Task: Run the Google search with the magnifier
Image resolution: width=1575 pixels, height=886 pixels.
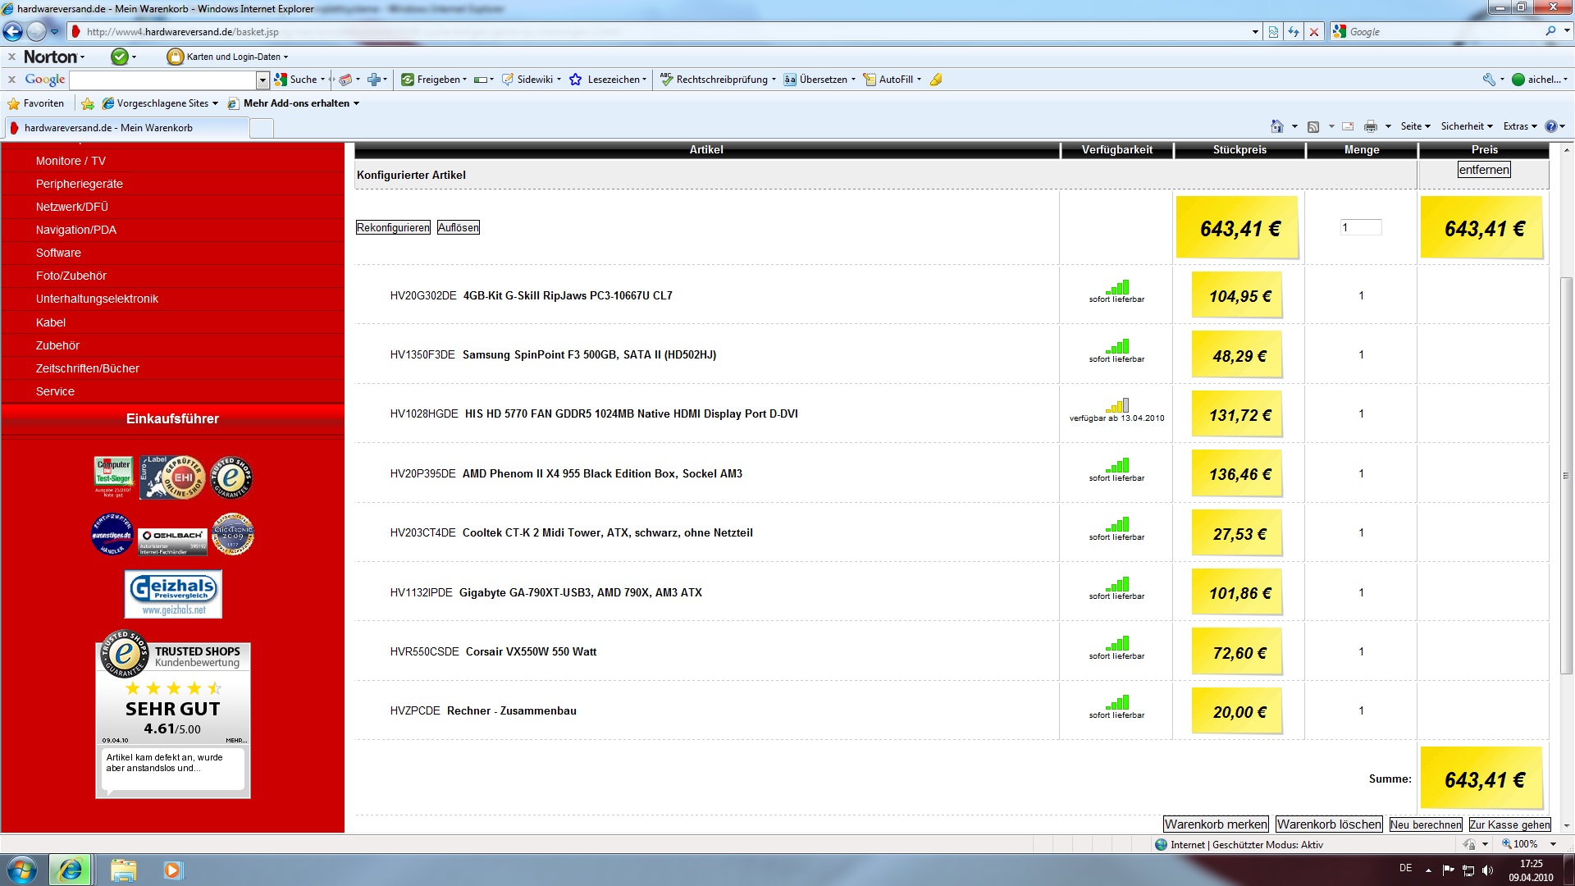Action: coord(1550,31)
